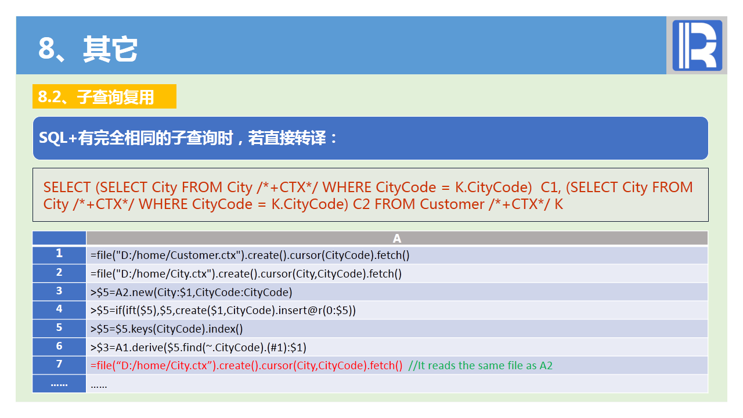Click the cell containing "insert@r(0:$5)"
Screen dimensions: 743x418
[x=397, y=310]
